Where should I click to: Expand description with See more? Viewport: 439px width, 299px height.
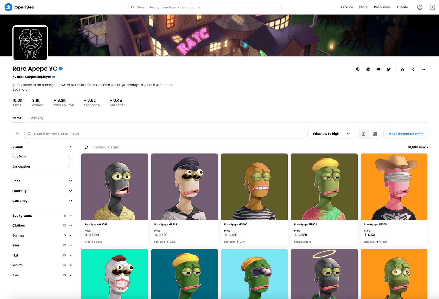coord(21,90)
